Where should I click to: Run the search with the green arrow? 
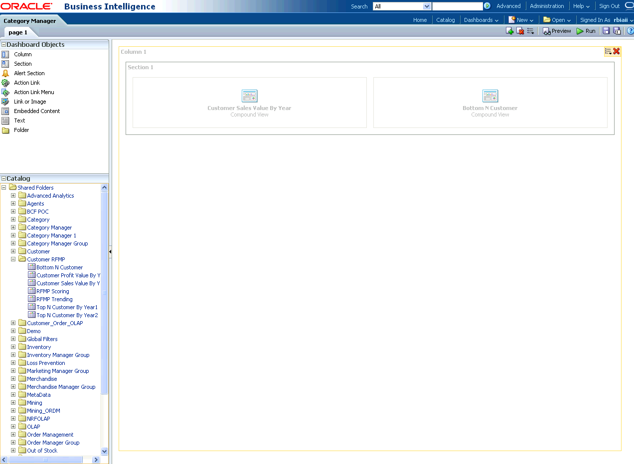[487, 6]
